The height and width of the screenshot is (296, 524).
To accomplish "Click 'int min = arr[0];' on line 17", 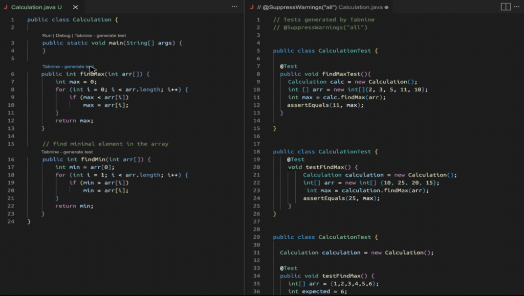I will click(x=85, y=167).
